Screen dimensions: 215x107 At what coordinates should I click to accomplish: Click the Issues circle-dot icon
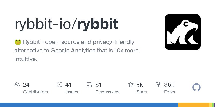point(59,85)
